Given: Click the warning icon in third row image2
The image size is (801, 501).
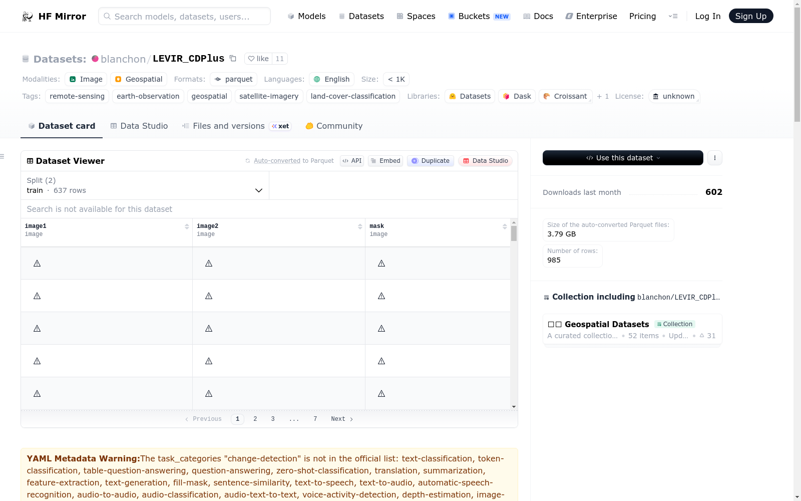Looking at the screenshot, I should coord(209,329).
